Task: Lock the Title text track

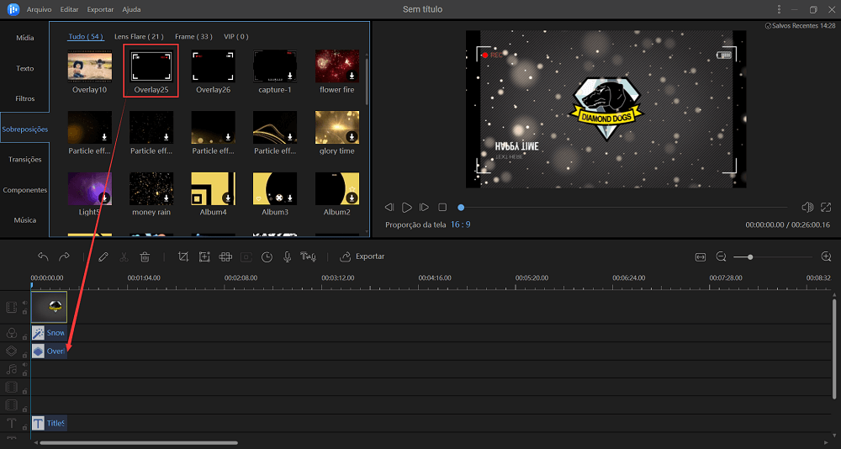Action: click(24, 427)
